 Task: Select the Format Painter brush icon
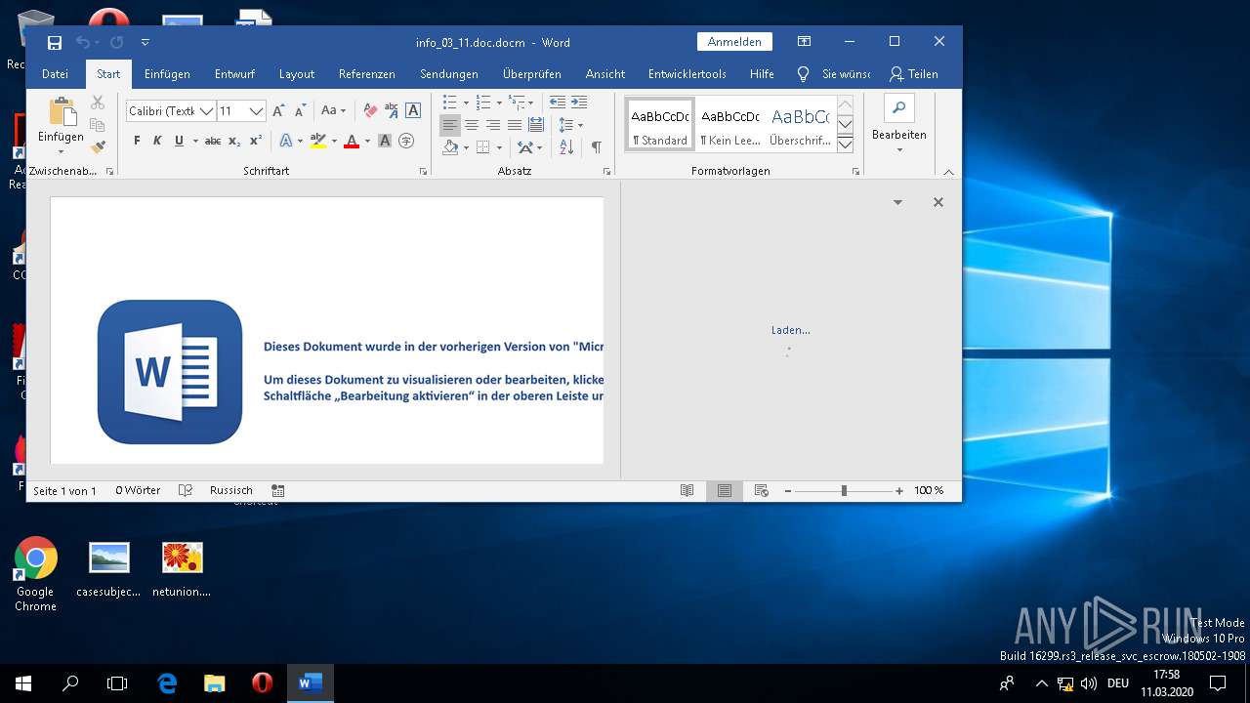click(98, 147)
